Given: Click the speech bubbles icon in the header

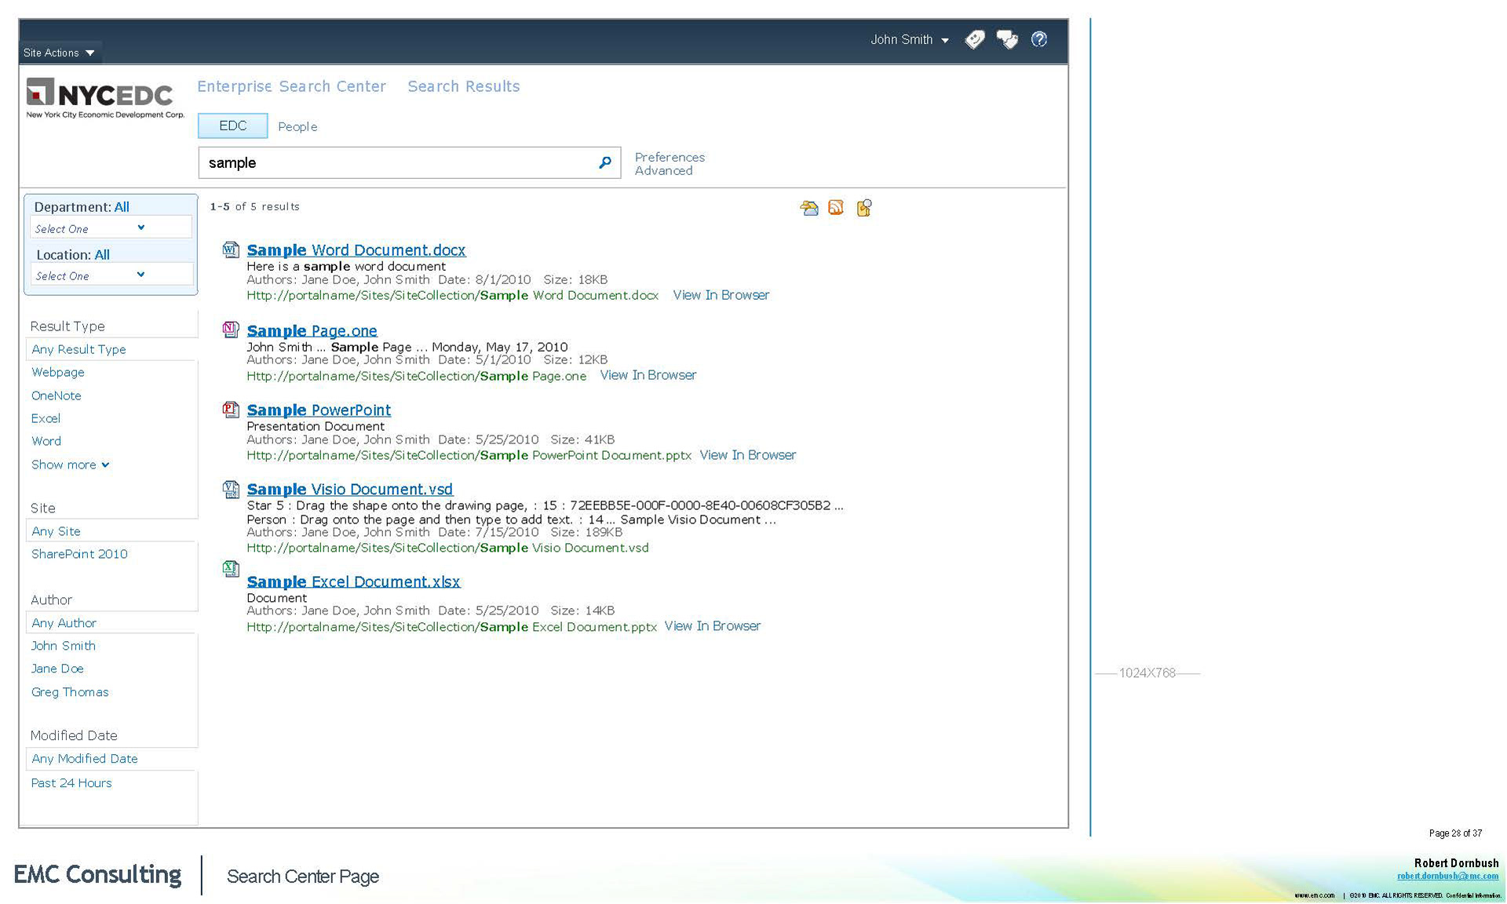Looking at the screenshot, I should tap(1007, 39).
